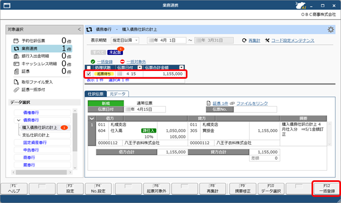This screenshot has height=203, width=341.
Task: Click the 証憑 document icon
Action: click(16, 72)
